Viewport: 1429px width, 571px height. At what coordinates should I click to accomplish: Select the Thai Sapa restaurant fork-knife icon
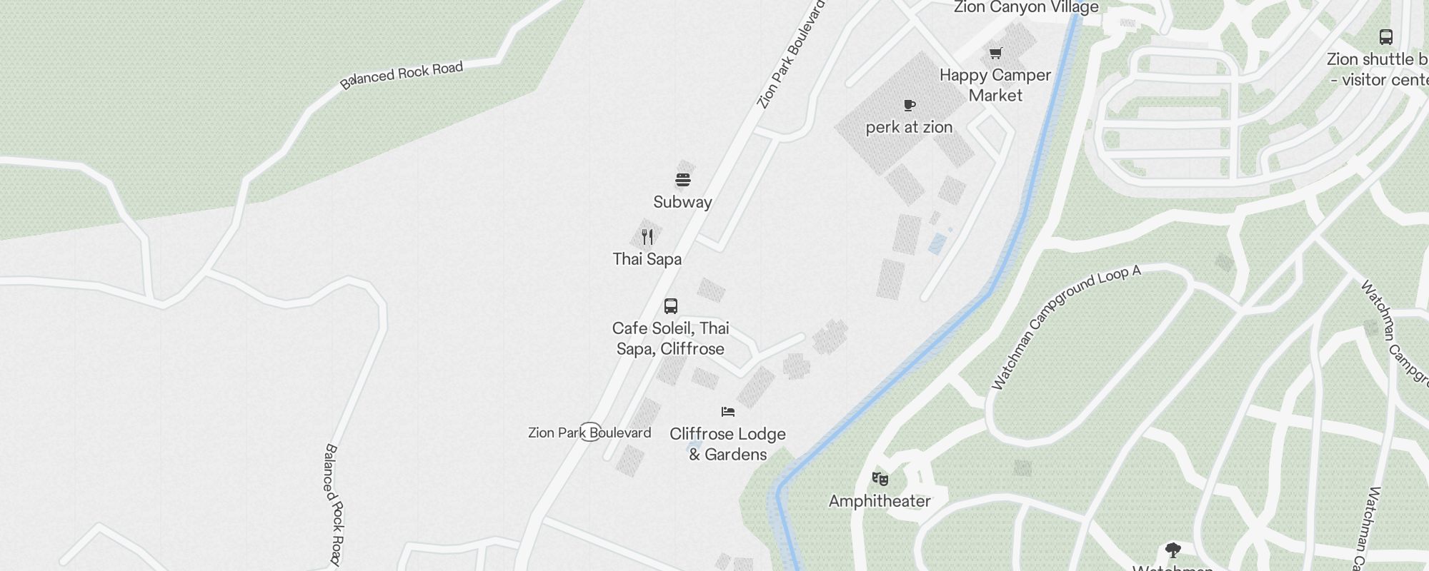647,237
